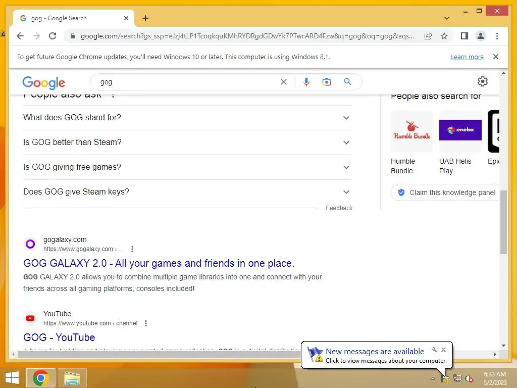Expand 'Does GOG give Steam keys?'
Screen dimensions: 517x388
(188, 191)
